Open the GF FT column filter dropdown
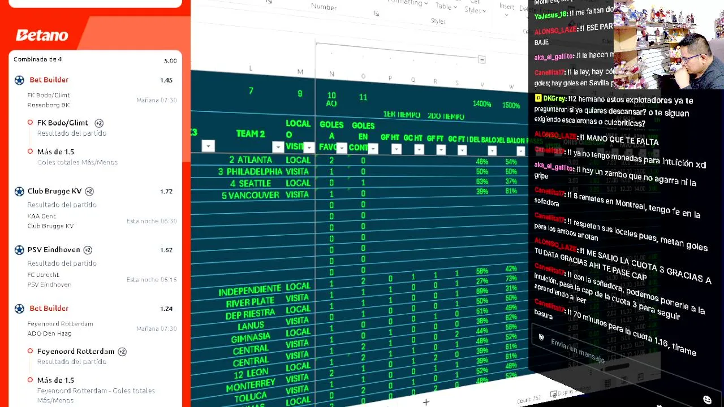This screenshot has width=724, height=407. point(441,150)
